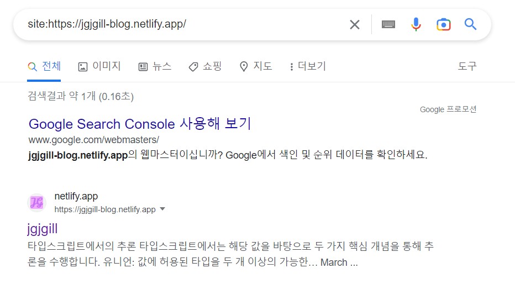Click the https://jgjgill-blog.netlify.app result URL
This screenshot has height=289, width=515.
pyautogui.click(x=105, y=209)
